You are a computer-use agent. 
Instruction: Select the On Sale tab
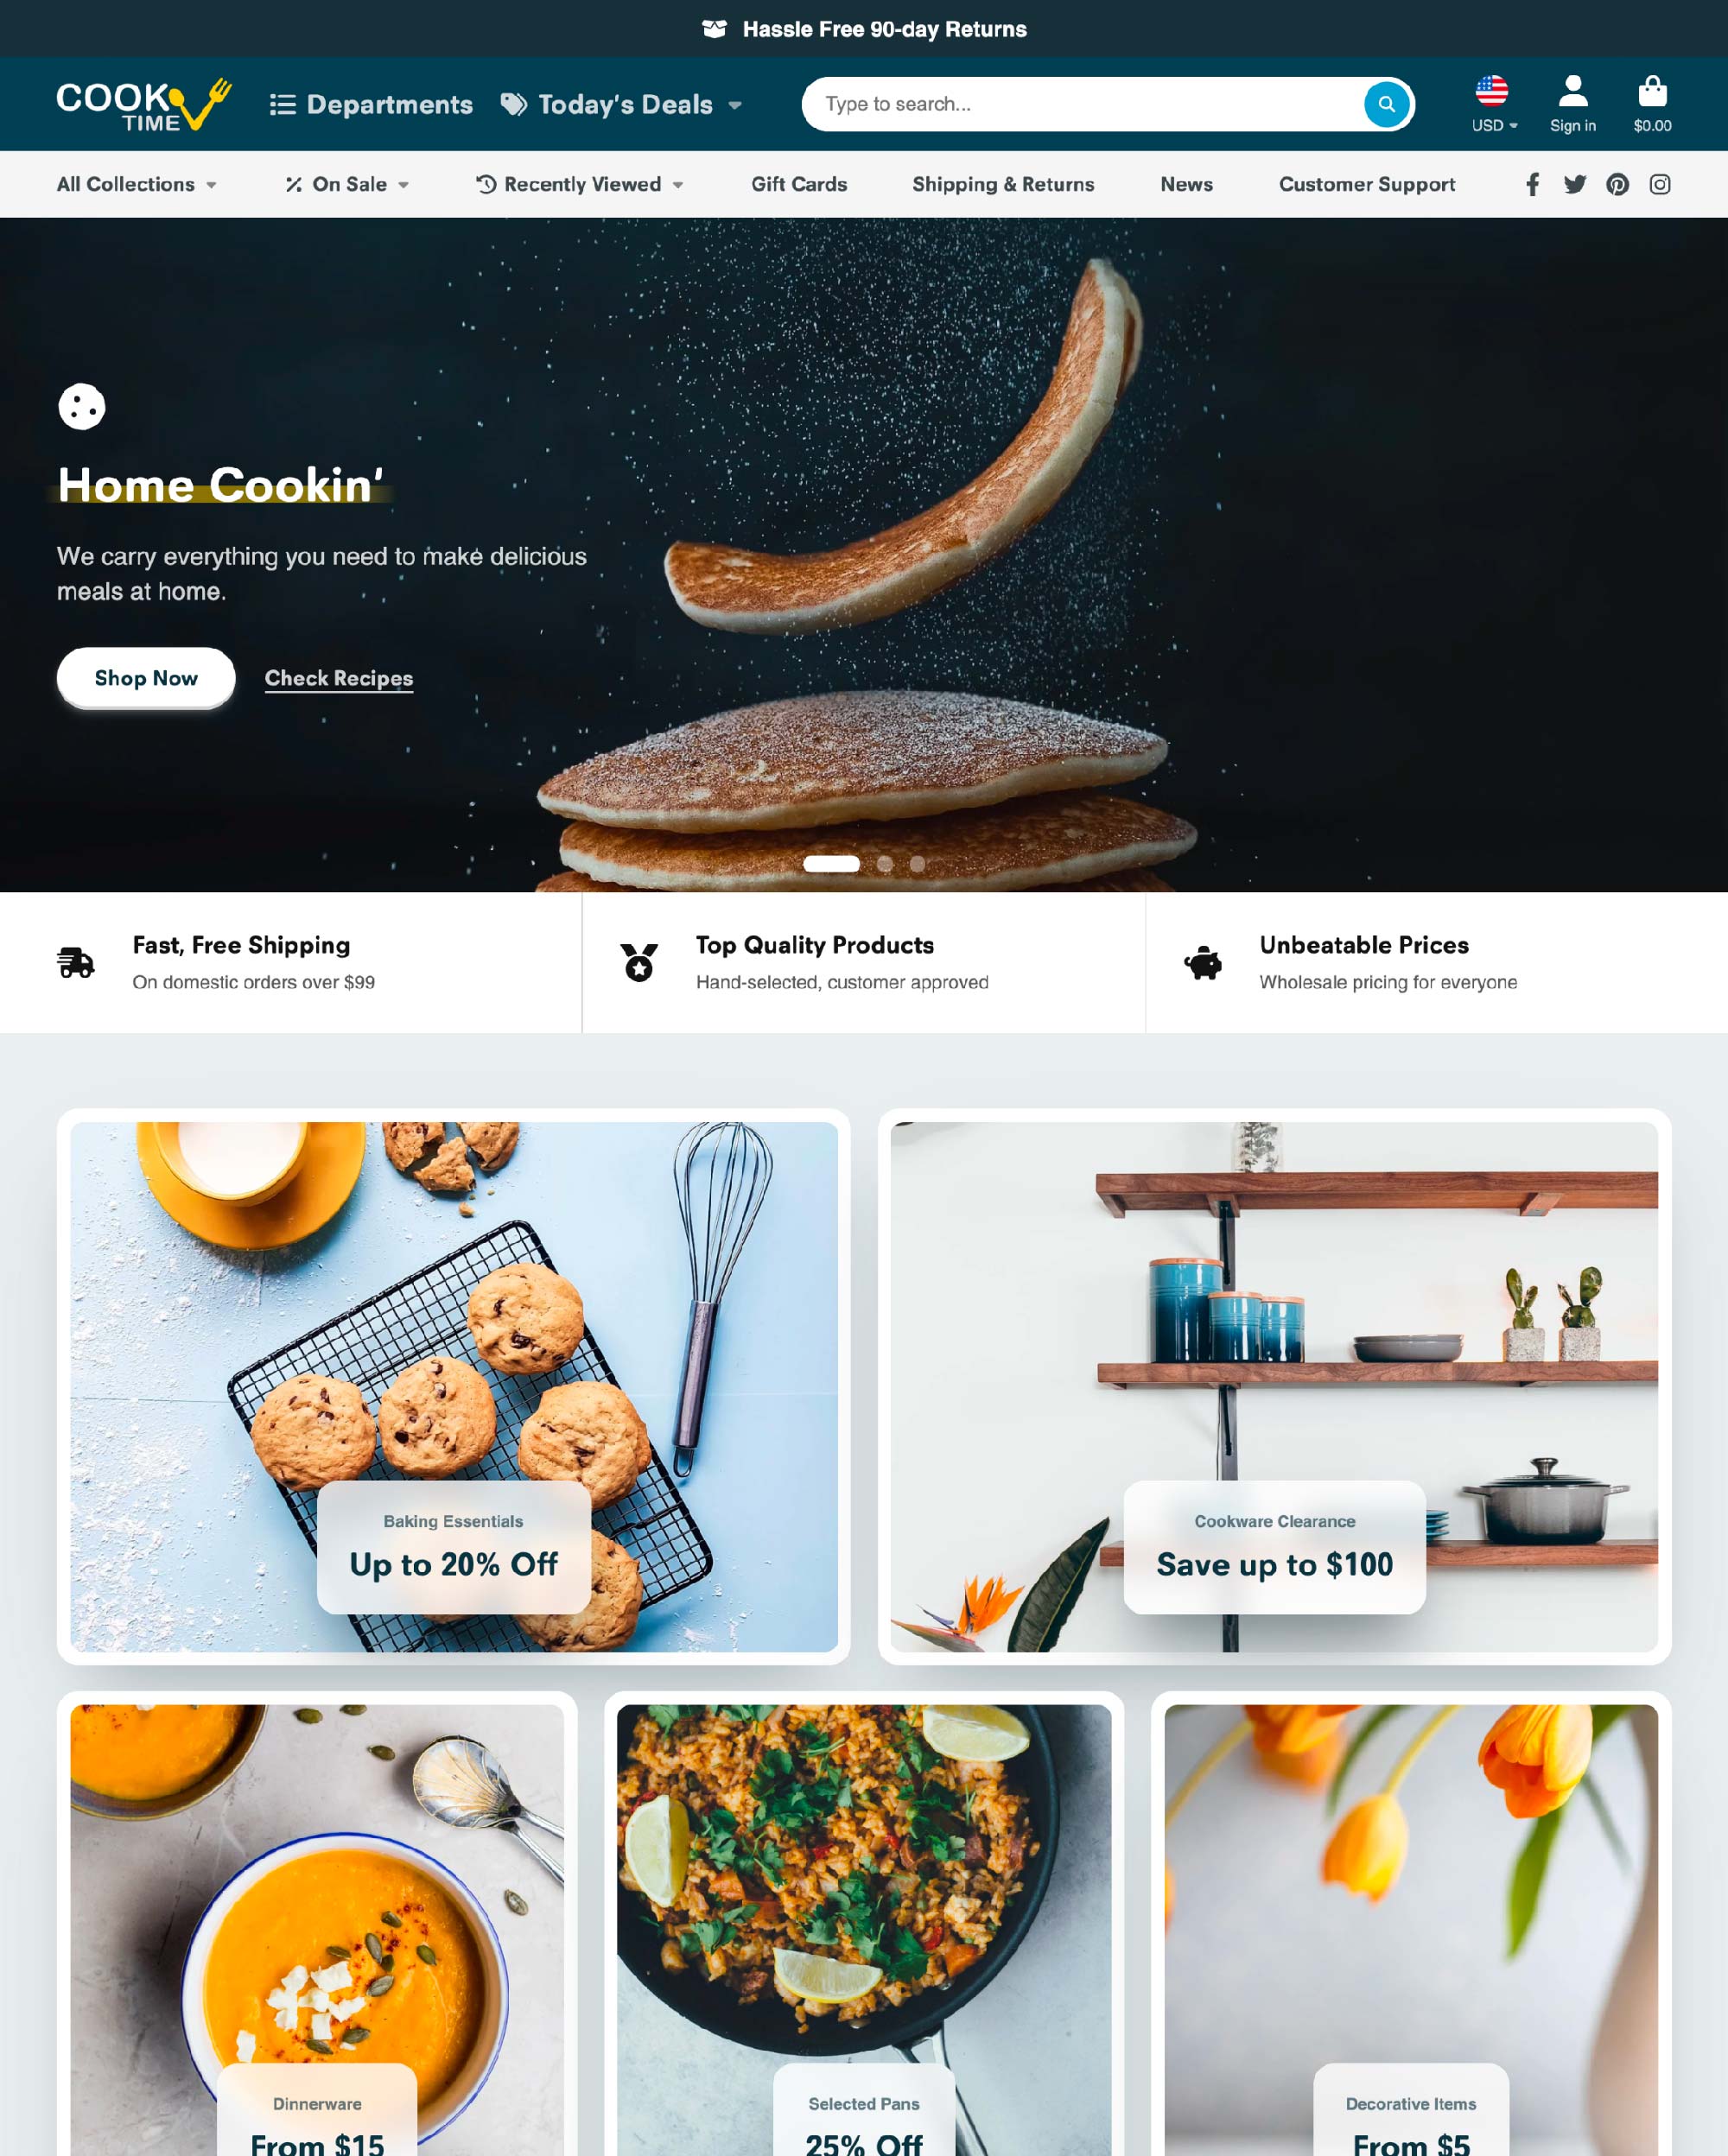(346, 183)
